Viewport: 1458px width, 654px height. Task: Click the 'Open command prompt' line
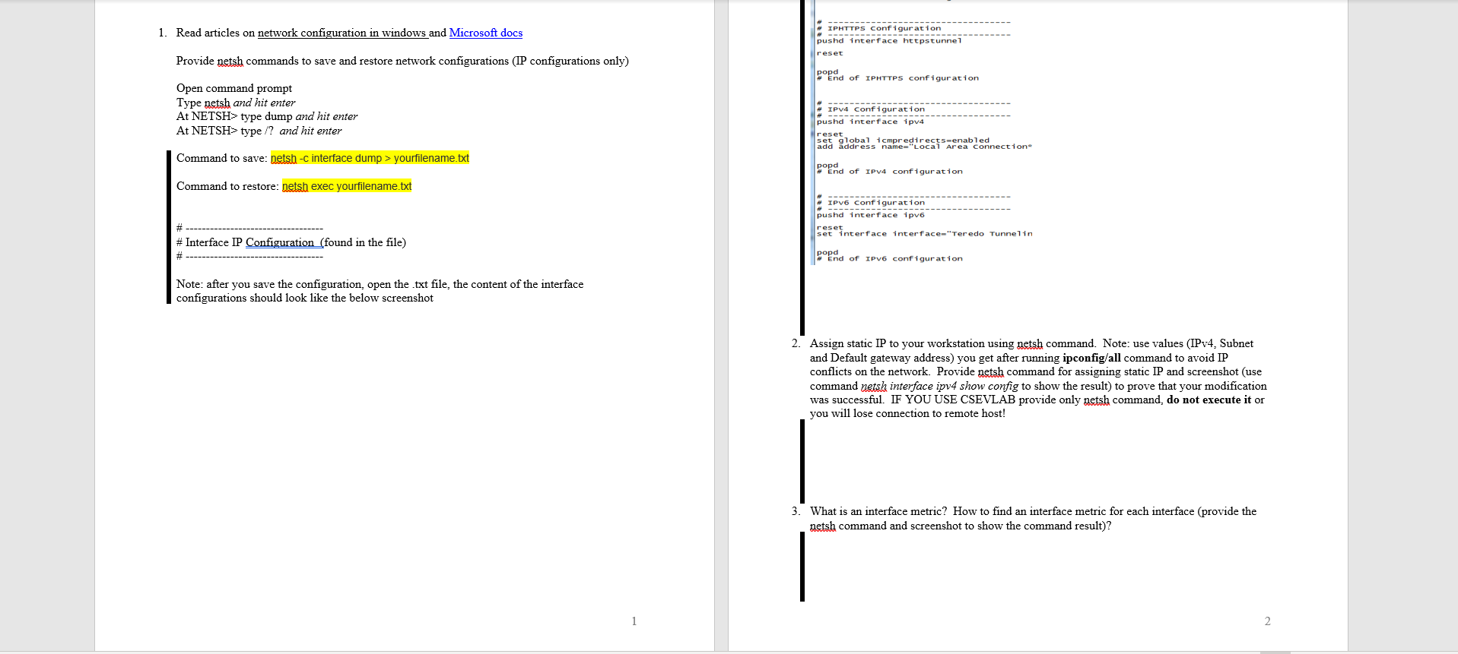click(234, 88)
